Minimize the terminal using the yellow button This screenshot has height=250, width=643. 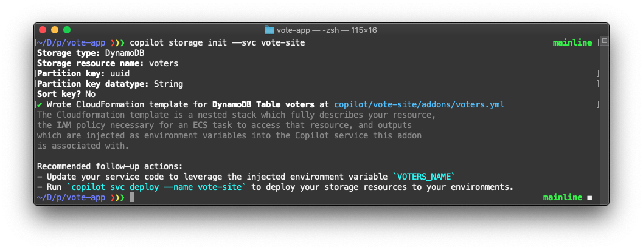click(55, 30)
